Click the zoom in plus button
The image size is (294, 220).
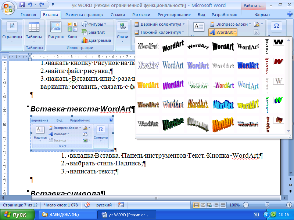click(289, 205)
